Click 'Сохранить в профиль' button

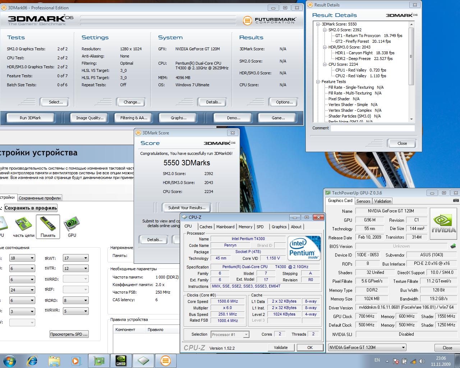(x=31, y=208)
